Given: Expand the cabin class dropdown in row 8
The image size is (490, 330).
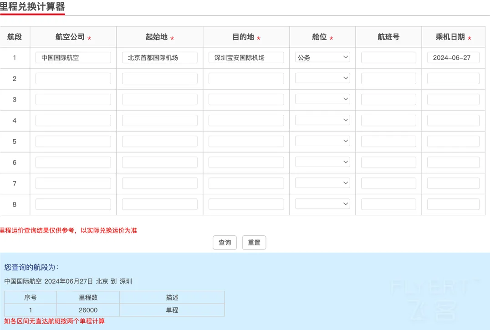Looking at the screenshot, I should [x=322, y=204].
